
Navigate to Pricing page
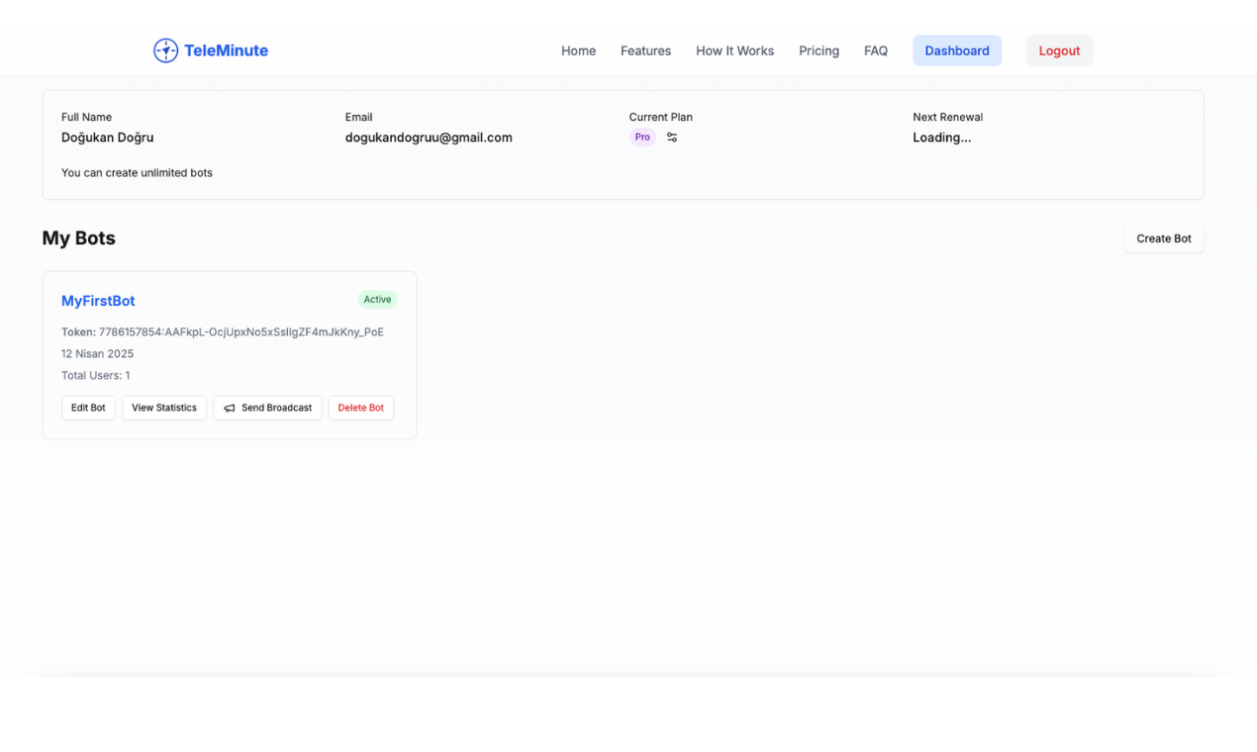pyautogui.click(x=819, y=50)
